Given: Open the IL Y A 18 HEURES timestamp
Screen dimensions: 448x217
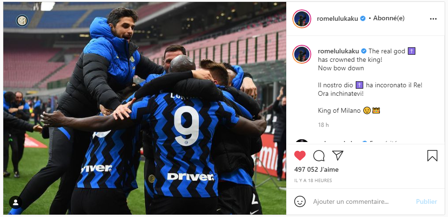Looking at the screenshot, I should (313, 181).
